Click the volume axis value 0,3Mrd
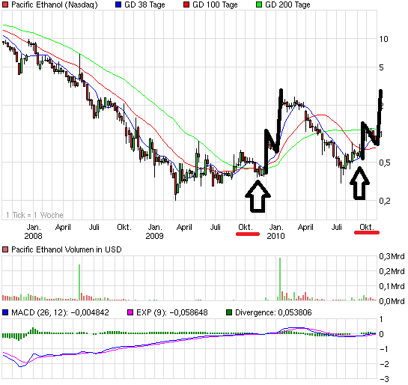 pyautogui.click(x=392, y=256)
